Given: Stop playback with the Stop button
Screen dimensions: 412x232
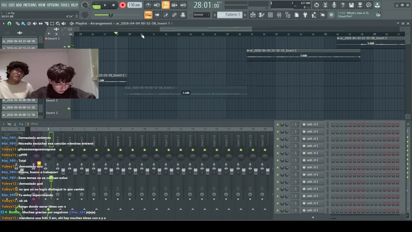Looking at the screenshot, I should coord(113,5).
